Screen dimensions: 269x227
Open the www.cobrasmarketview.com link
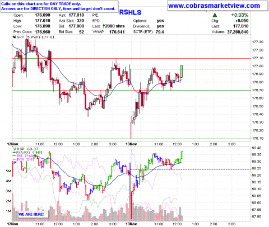214,6
